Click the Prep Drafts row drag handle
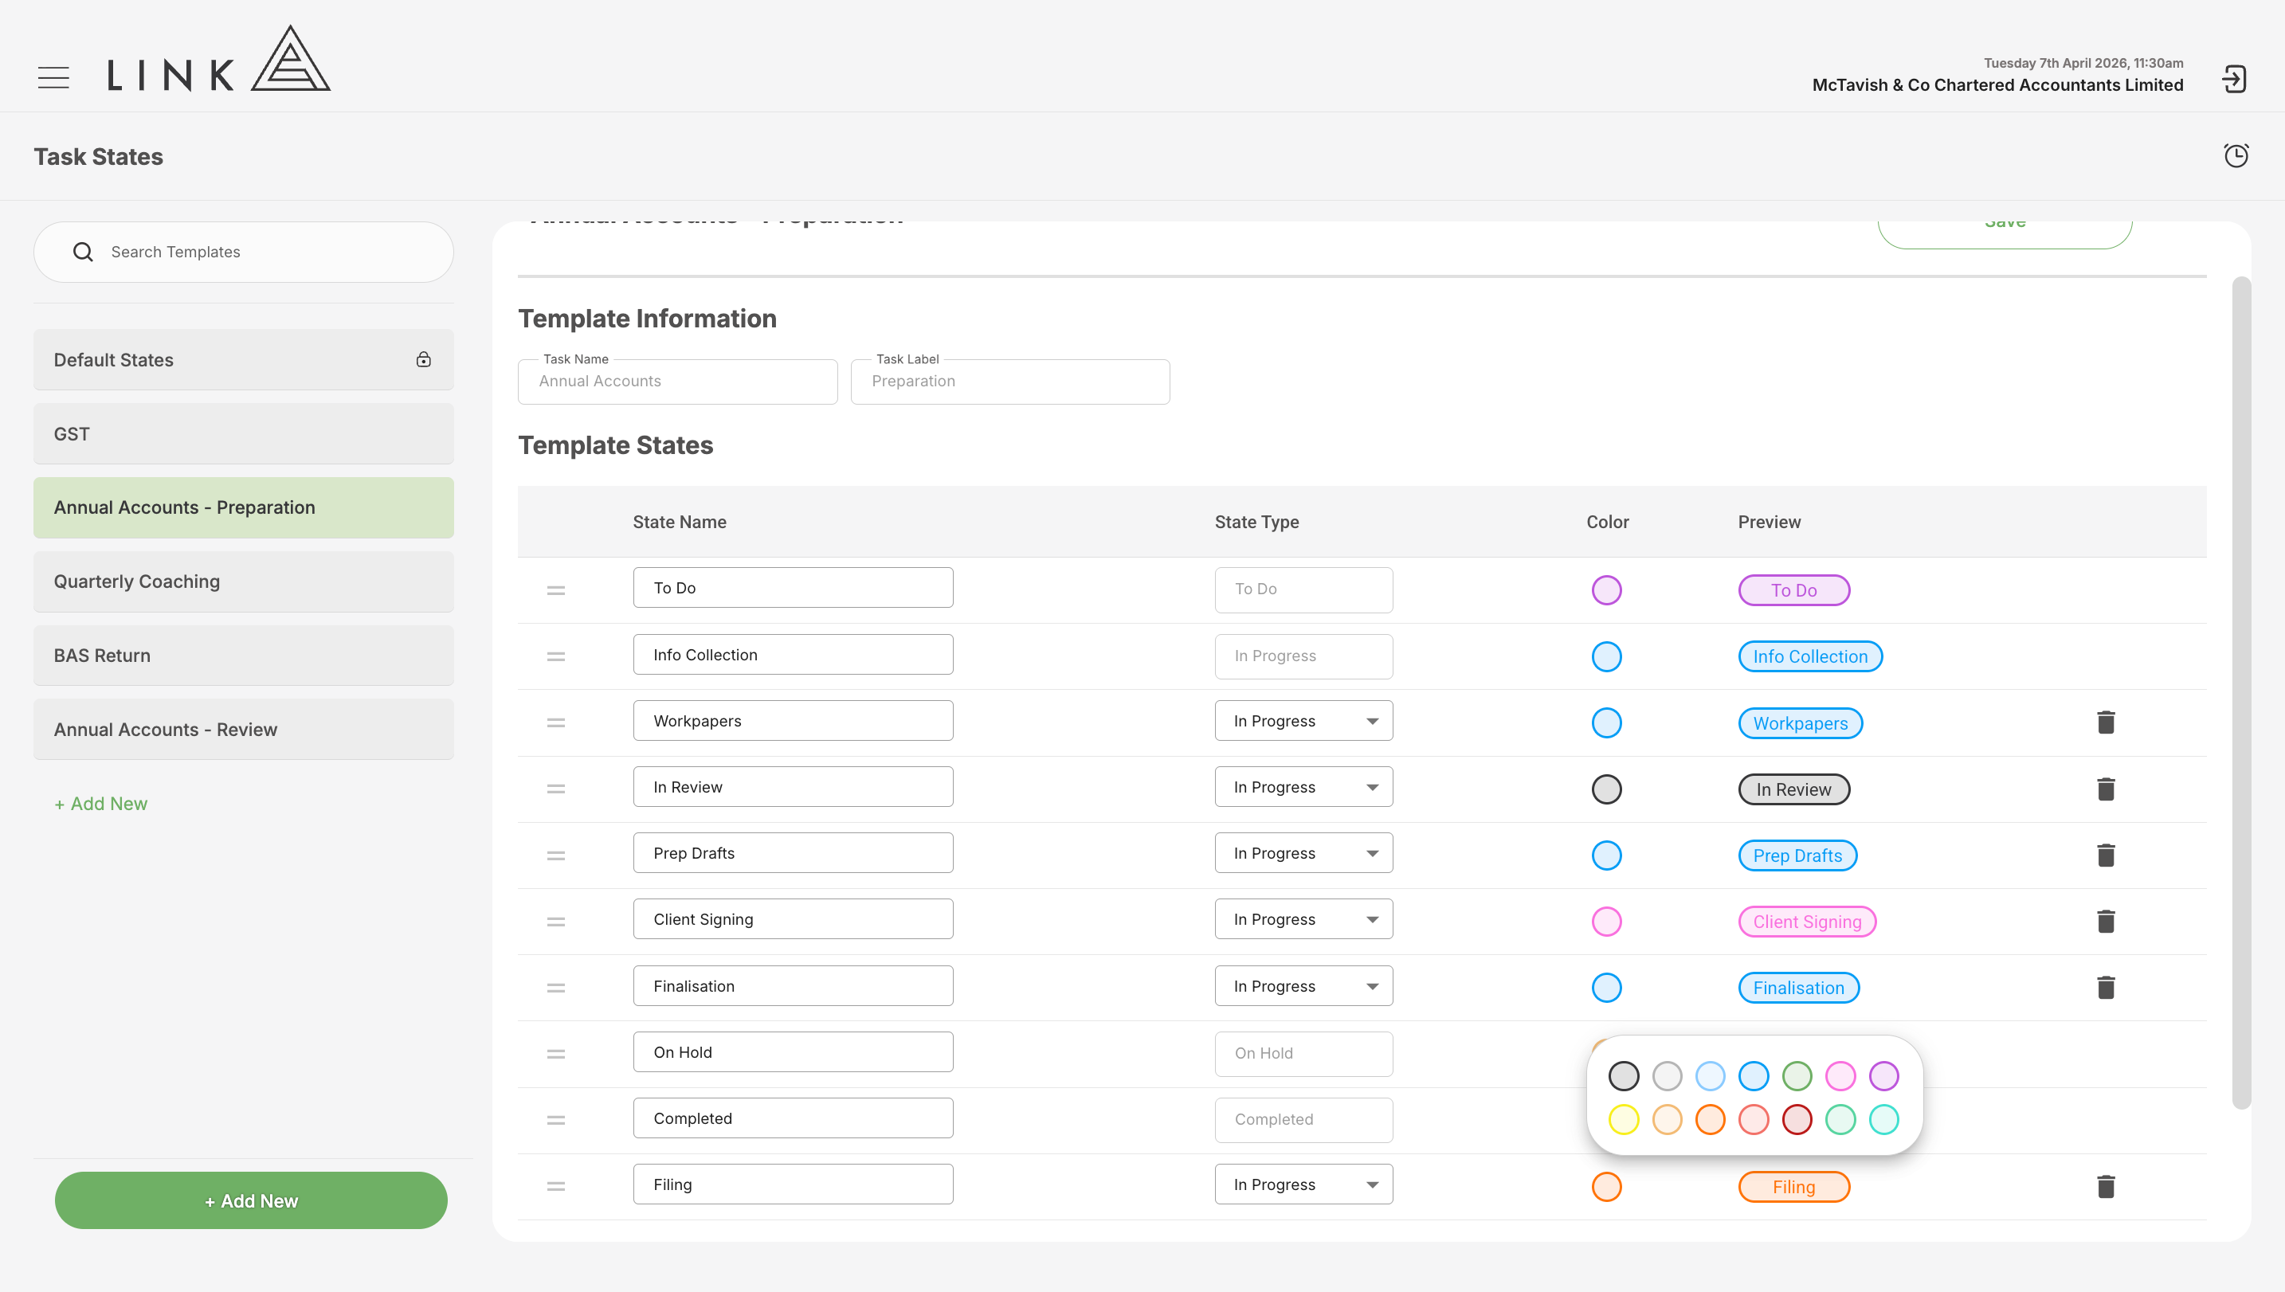The image size is (2285, 1292). (x=555, y=855)
